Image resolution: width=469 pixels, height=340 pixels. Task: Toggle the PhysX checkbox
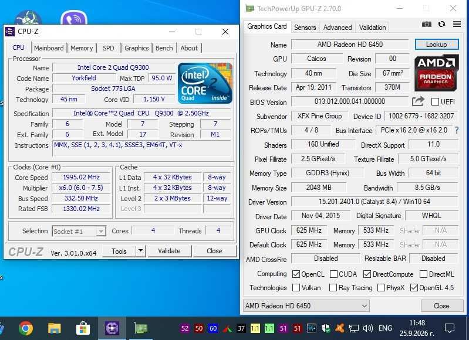click(381, 287)
